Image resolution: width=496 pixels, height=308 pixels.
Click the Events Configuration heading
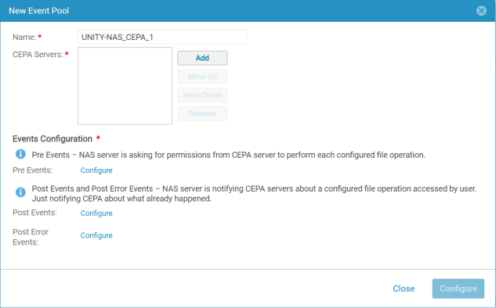52,139
